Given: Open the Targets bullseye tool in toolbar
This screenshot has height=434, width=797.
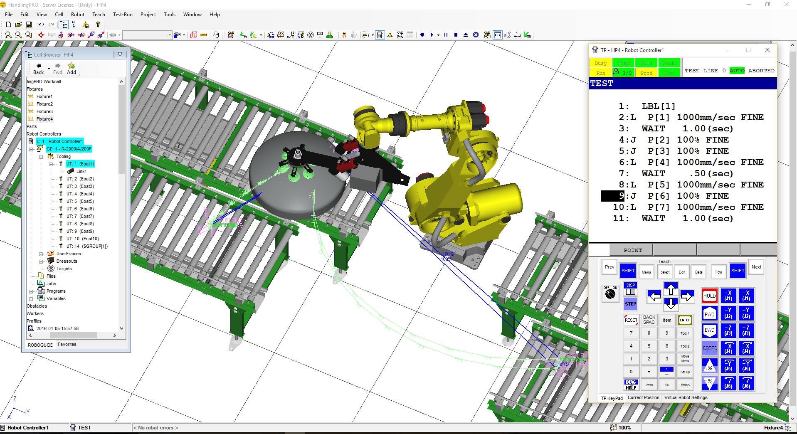Looking at the screenshot, I should 311,35.
